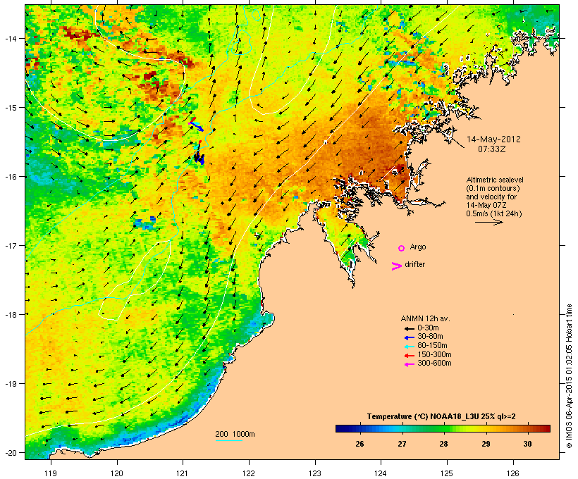Click the Altimetric sealevel label
578x479 pixels.
(495, 180)
